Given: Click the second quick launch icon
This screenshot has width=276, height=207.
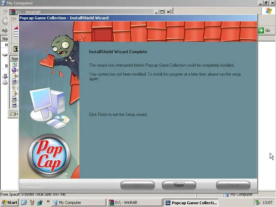Looking at the screenshot, I should (32, 203).
